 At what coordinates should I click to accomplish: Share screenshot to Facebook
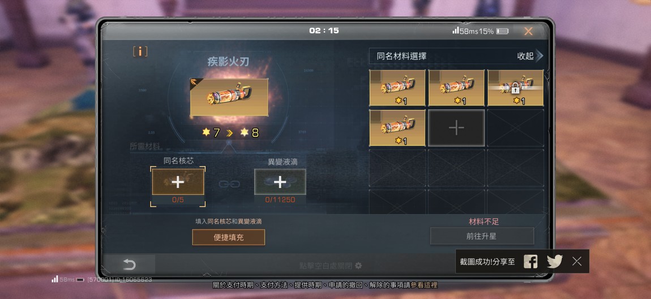530,261
